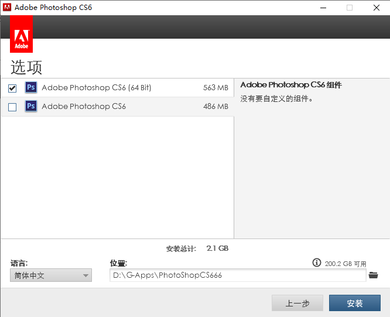Open the browse folder icon
390x317 pixels.
[374, 275]
